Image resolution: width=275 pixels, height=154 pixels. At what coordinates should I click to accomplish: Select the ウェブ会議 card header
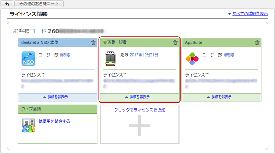(x=57, y=109)
